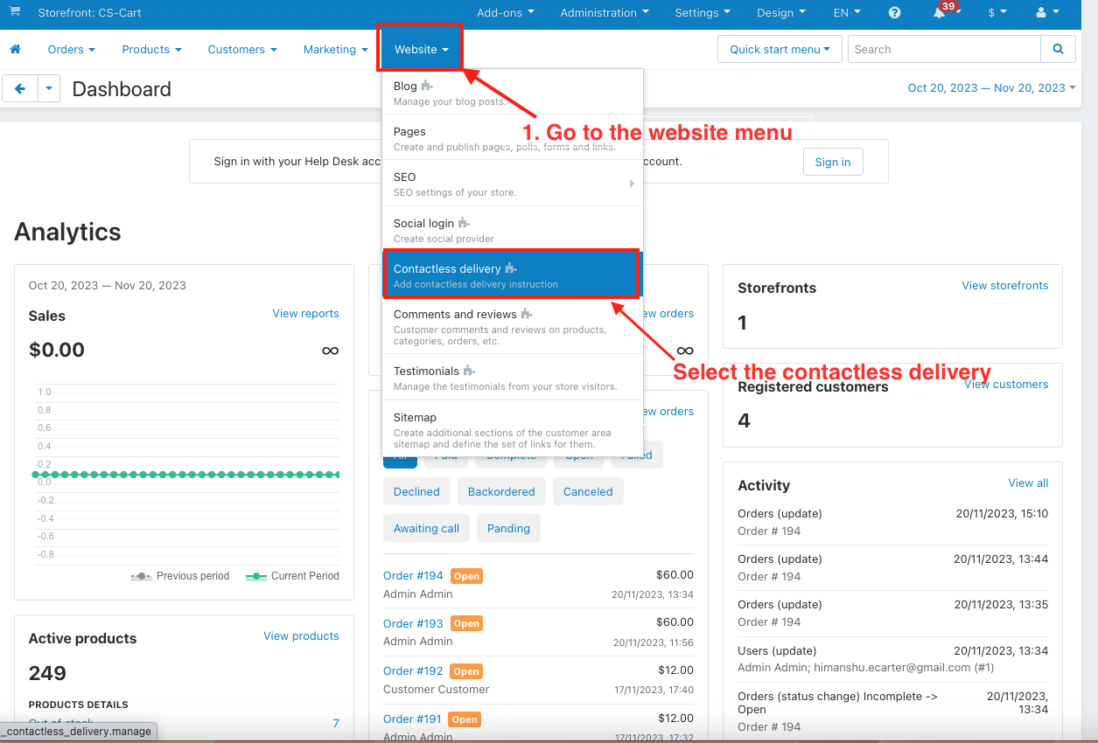
Task: Open the date range Oct 20 – Nov 20 dropdown
Action: tap(991, 87)
